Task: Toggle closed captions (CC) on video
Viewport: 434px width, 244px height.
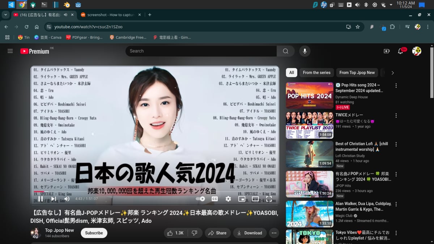Action: [214, 199]
